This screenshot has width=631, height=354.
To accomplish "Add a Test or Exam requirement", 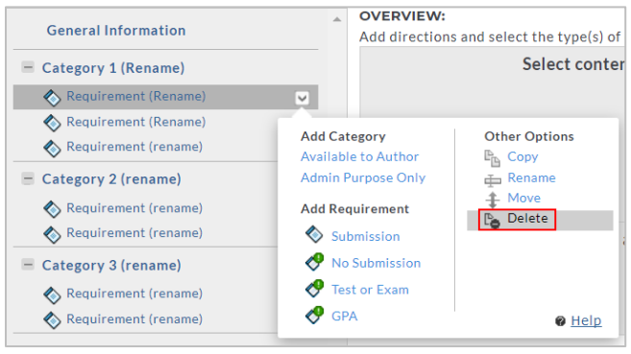I will pos(370,290).
